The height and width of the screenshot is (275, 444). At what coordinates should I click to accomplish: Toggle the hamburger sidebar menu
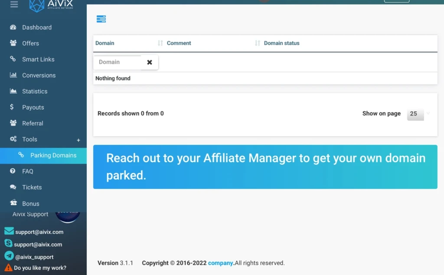click(14, 4)
